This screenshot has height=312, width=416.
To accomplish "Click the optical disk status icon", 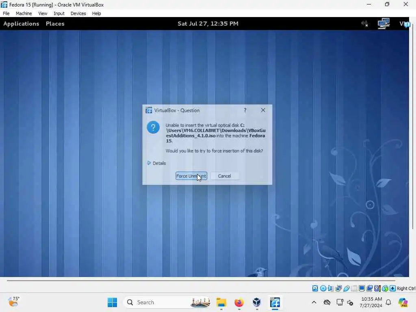I will tap(323, 288).
